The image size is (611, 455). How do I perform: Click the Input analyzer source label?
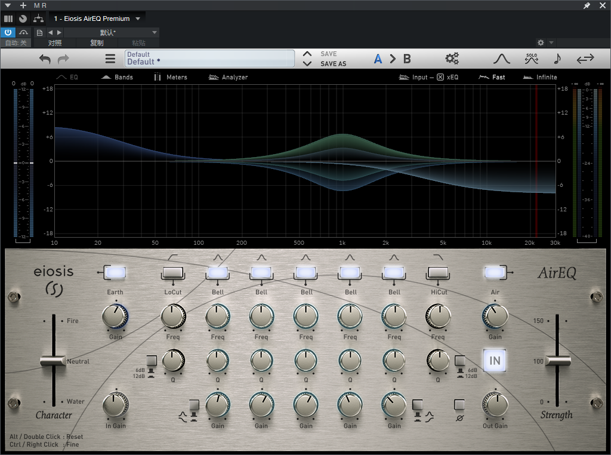coord(419,77)
